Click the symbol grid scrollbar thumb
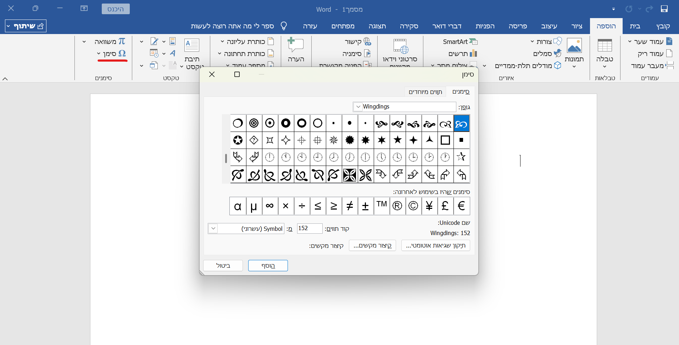 tap(226, 158)
